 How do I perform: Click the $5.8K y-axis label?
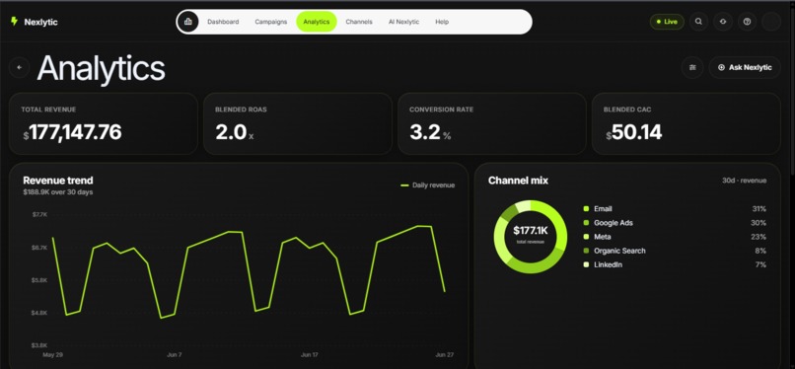tap(39, 280)
